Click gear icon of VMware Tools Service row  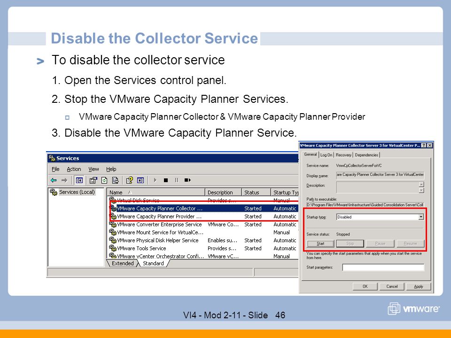(113, 248)
